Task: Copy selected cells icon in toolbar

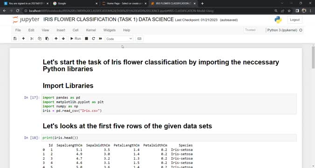Action: tap(40, 39)
